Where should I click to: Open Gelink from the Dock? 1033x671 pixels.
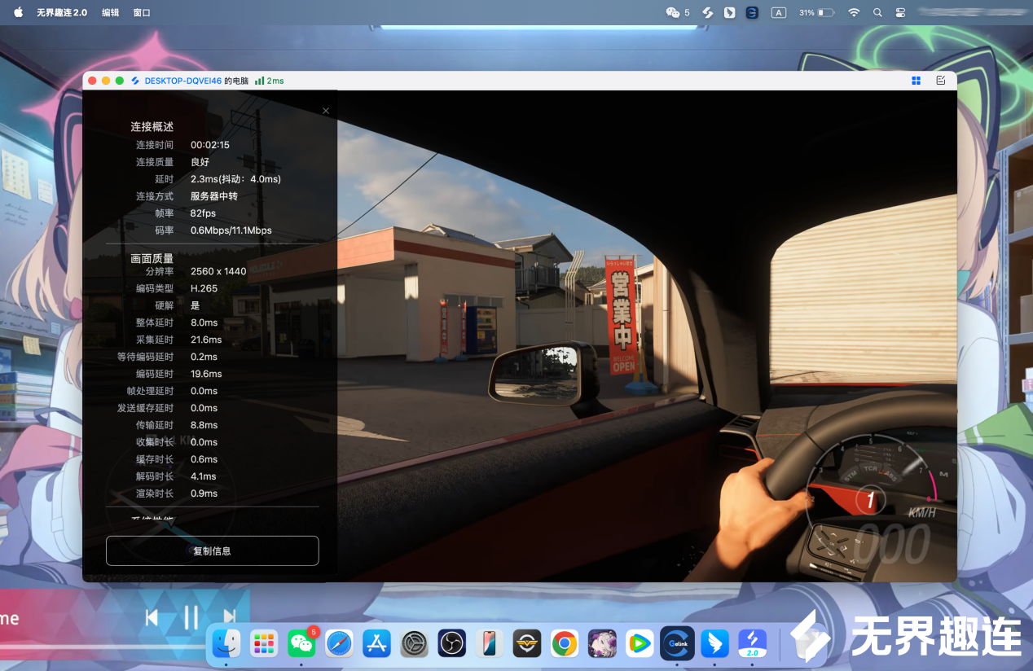point(677,643)
